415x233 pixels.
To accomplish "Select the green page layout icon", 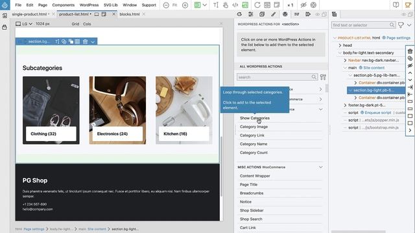I will click(x=197, y=5).
